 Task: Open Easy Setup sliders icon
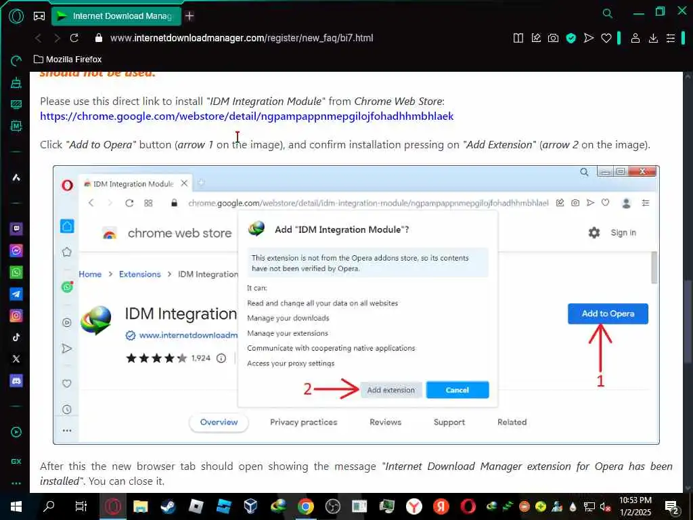pos(671,38)
